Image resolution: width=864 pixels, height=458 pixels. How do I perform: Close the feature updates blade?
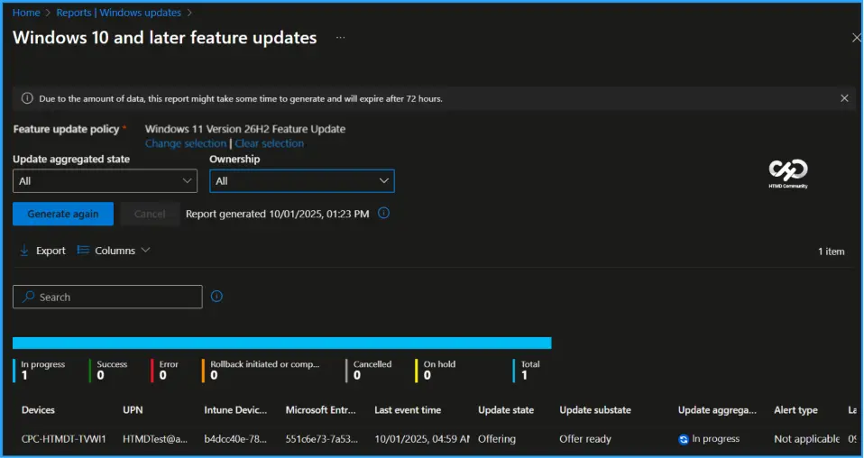pos(856,38)
